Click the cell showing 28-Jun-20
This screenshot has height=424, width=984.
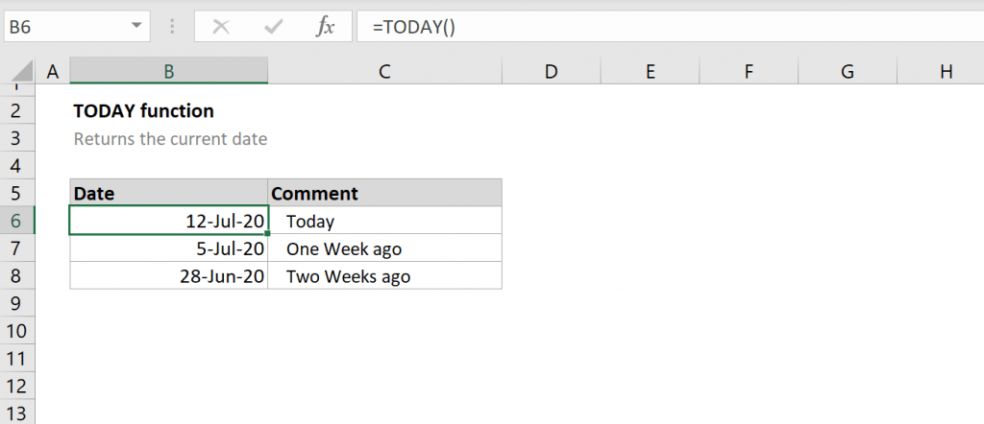169,276
